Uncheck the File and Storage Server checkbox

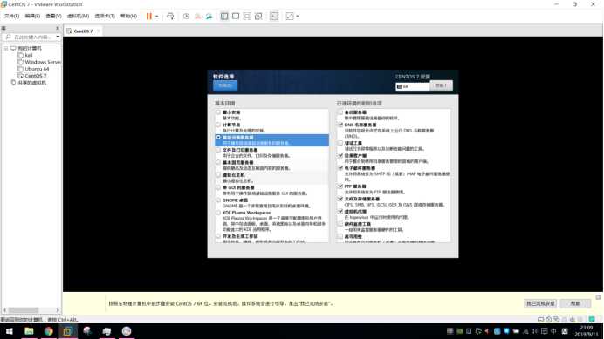(340, 199)
